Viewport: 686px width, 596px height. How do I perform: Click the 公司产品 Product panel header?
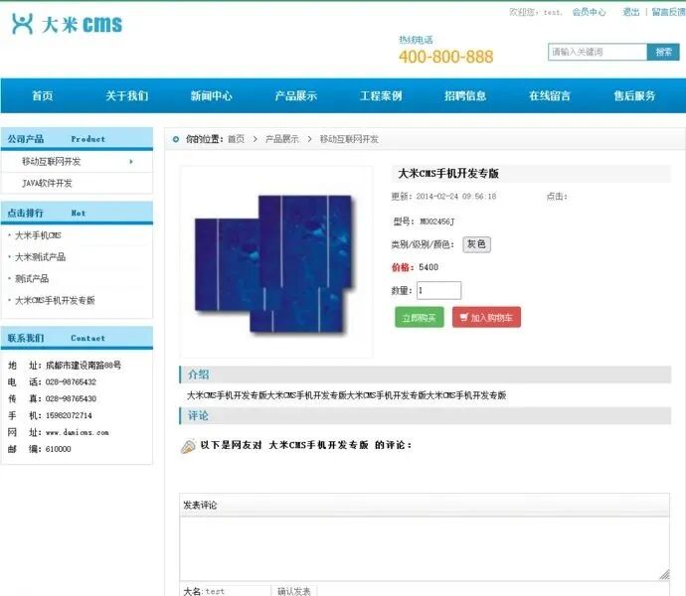[77, 139]
